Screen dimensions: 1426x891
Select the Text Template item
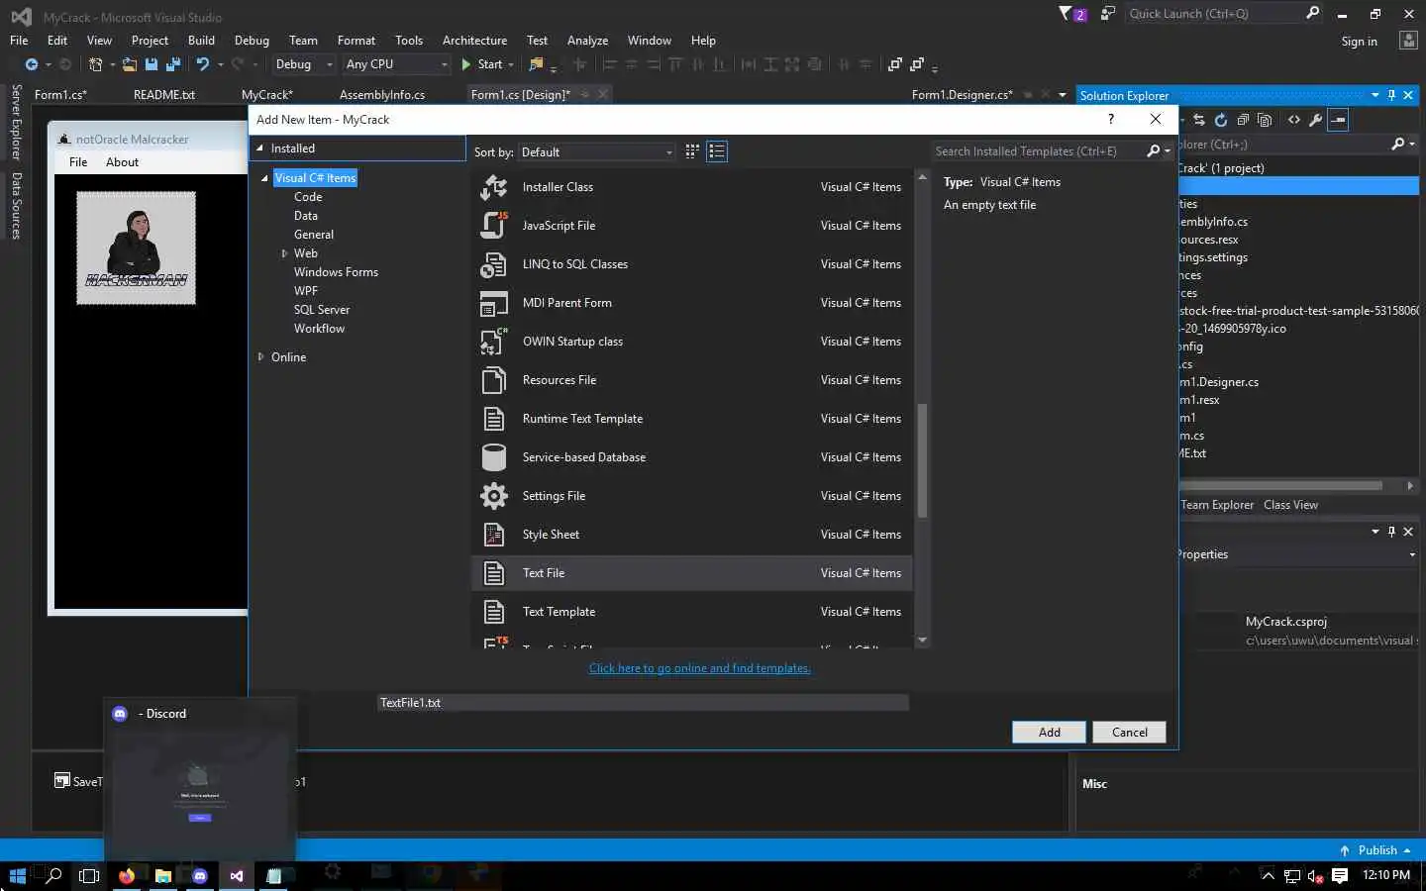[691, 612]
